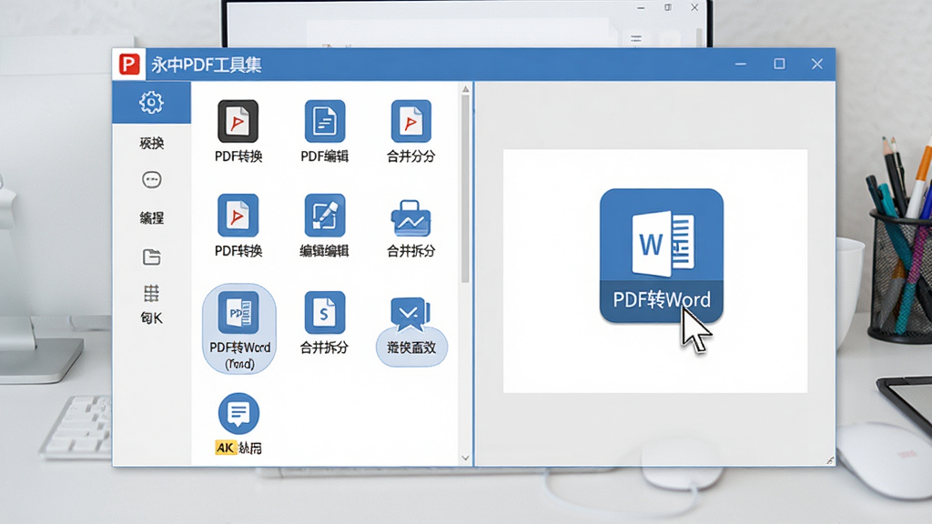Viewport: 932px width, 524px height.
Task: Open the folder icon in sidebar
Action: click(152, 257)
